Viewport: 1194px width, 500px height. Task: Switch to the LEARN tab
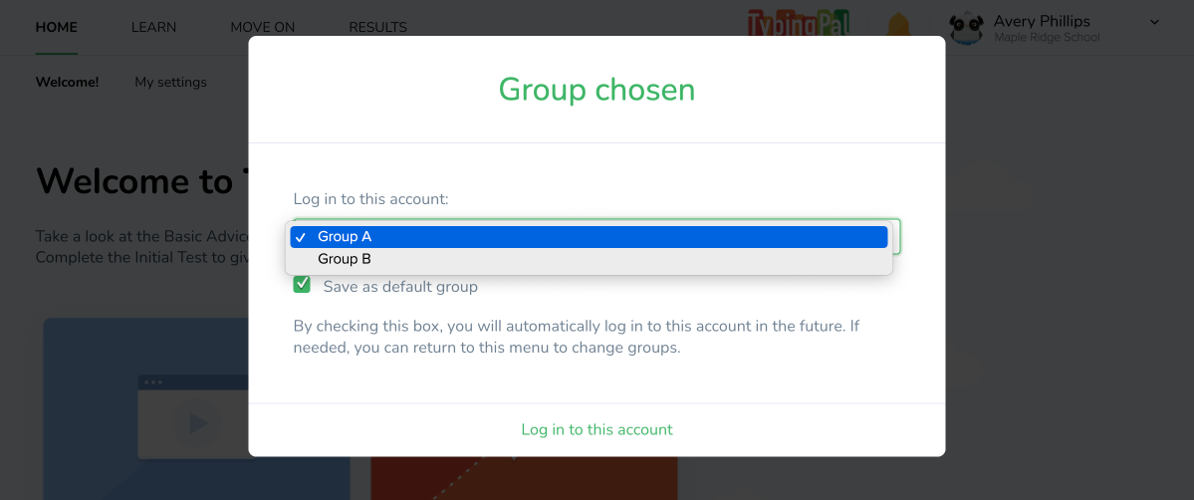[153, 27]
